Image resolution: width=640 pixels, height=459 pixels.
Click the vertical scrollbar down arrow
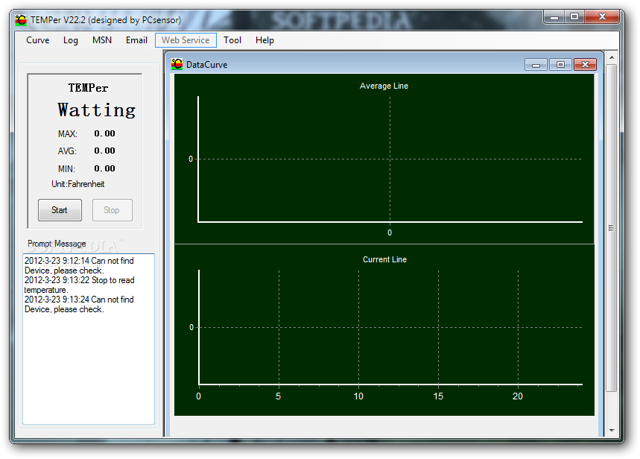[612, 430]
